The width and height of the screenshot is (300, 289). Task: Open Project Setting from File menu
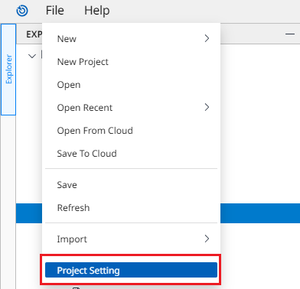click(131, 270)
